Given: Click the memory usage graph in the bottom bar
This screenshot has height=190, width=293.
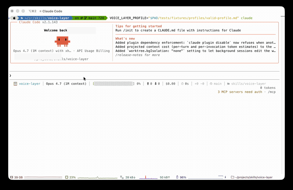Looking at the screenshot, I should pos(43,177).
